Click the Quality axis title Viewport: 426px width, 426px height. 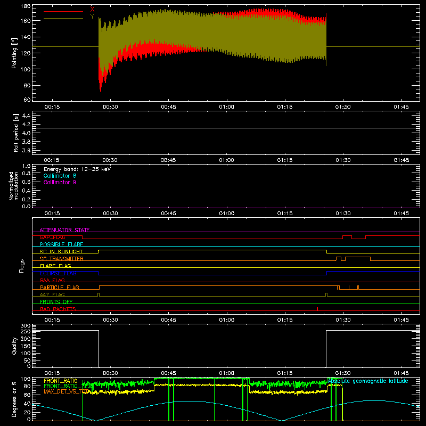tap(14, 346)
